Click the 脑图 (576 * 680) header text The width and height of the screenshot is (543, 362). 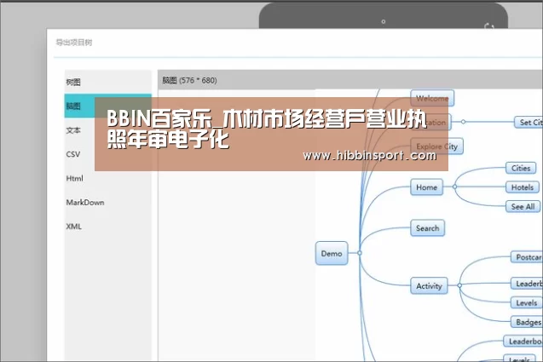click(x=189, y=80)
